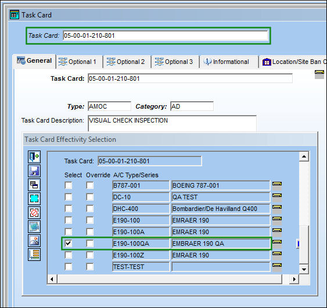This screenshot has height=308, width=327.
Task: Click the exit door icon in effectivity toolbar
Action: click(x=34, y=157)
